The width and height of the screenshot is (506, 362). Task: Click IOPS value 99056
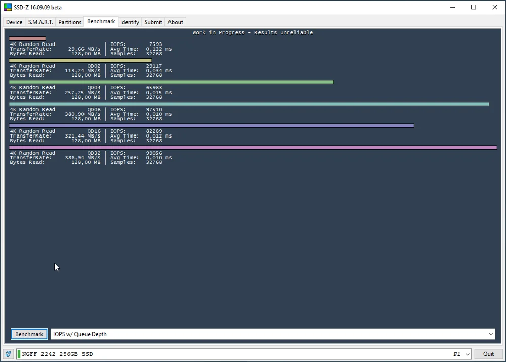(x=154, y=153)
